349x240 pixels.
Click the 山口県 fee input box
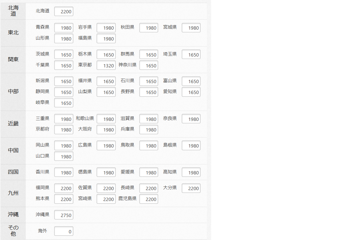click(64, 157)
